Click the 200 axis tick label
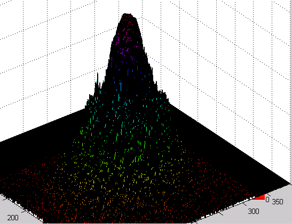This screenshot has height=224, width=292. (x=13, y=218)
